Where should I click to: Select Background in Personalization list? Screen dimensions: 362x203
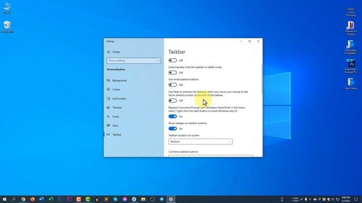pyautogui.click(x=119, y=81)
